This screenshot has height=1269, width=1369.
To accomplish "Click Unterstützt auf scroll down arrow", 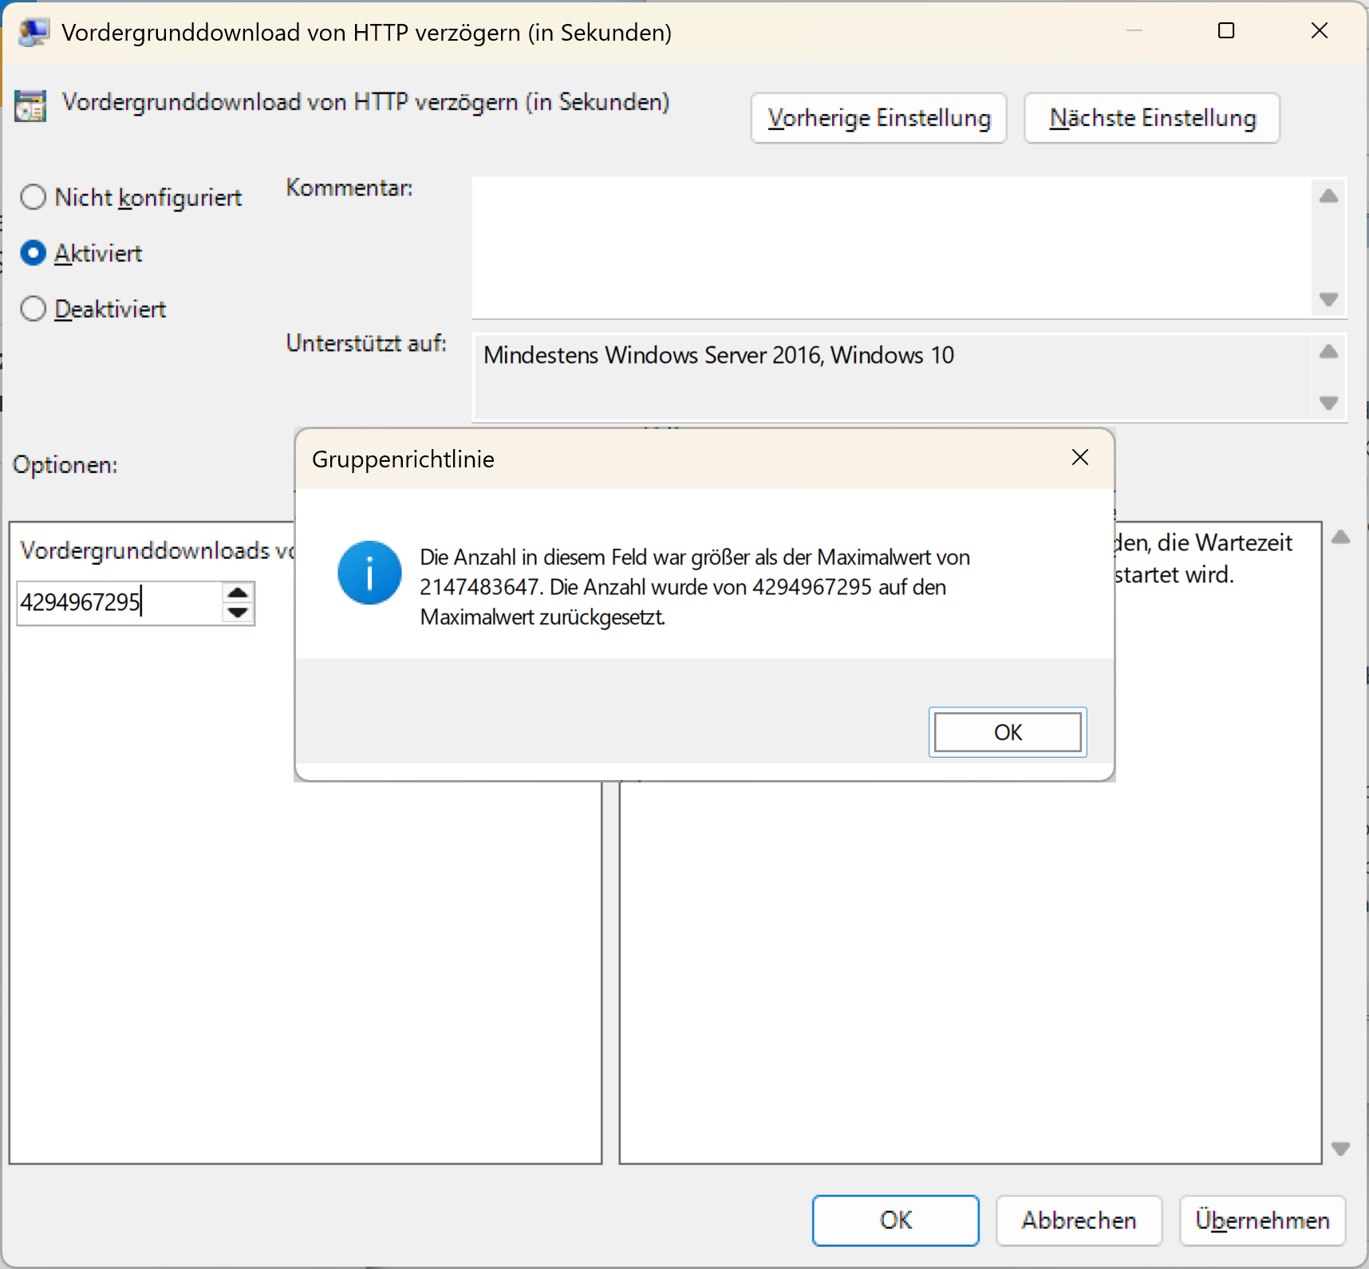I will [1328, 403].
